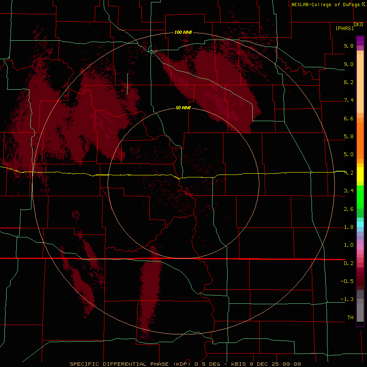Click the -1.3 scale value
The image size is (367, 367).
point(347,299)
